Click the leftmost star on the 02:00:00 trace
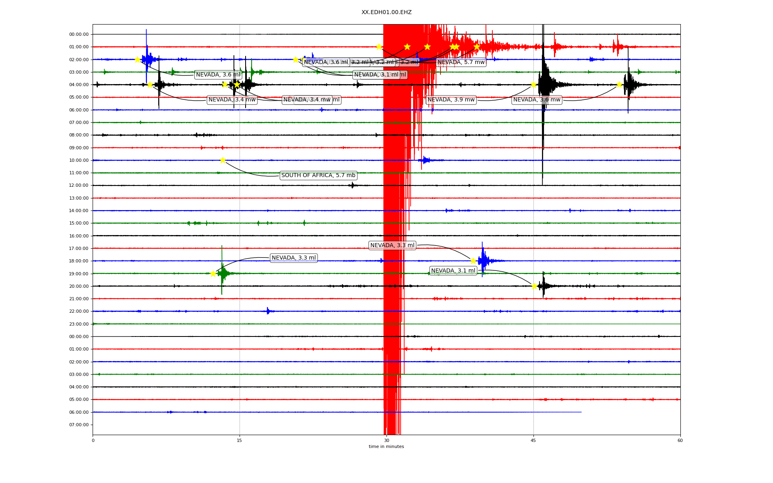Viewport: 773px width, 483px height. point(137,60)
